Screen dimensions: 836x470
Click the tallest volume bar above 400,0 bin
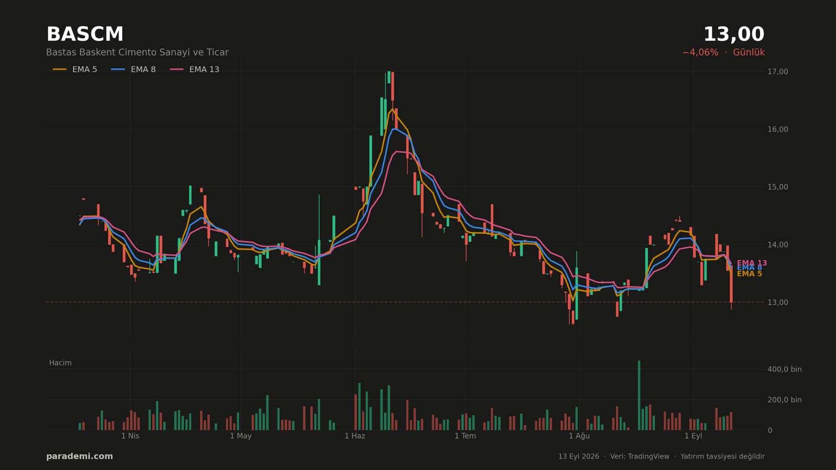tap(639, 395)
